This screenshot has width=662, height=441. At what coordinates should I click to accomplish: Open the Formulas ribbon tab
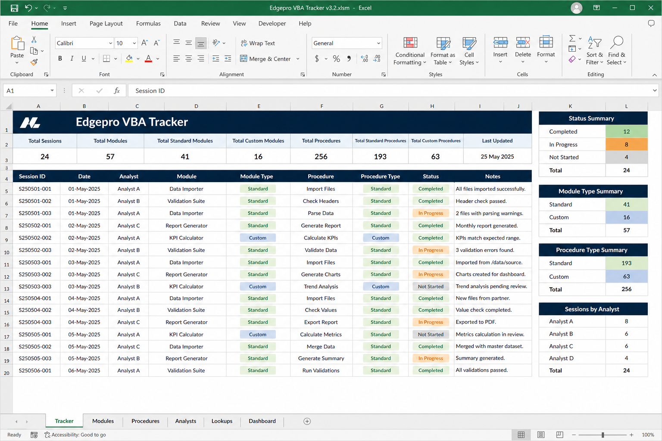pos(148,24)
